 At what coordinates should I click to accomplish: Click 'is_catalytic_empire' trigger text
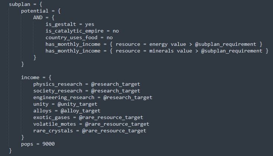(x=74, y=31)
